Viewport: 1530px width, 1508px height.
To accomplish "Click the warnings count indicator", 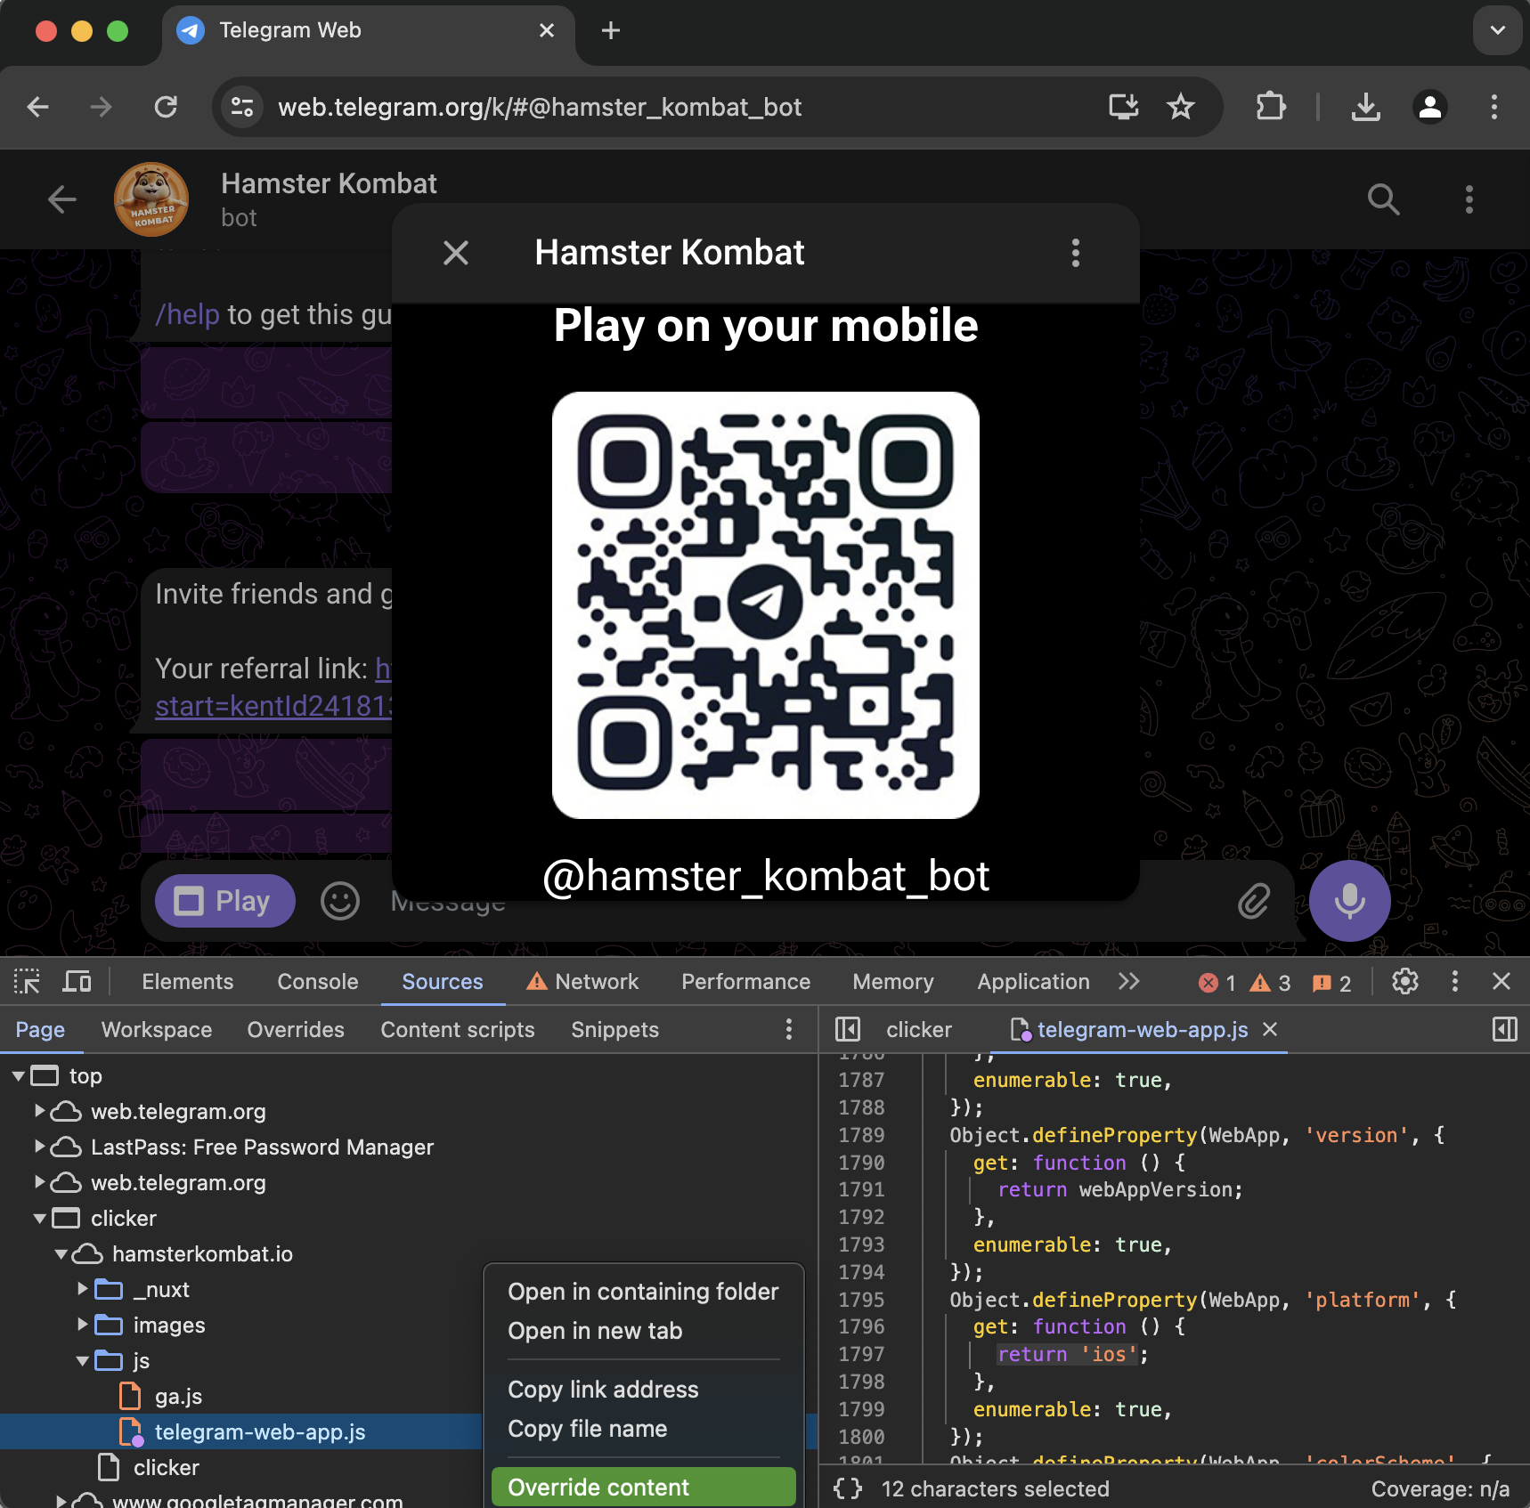I will 1270,983.
